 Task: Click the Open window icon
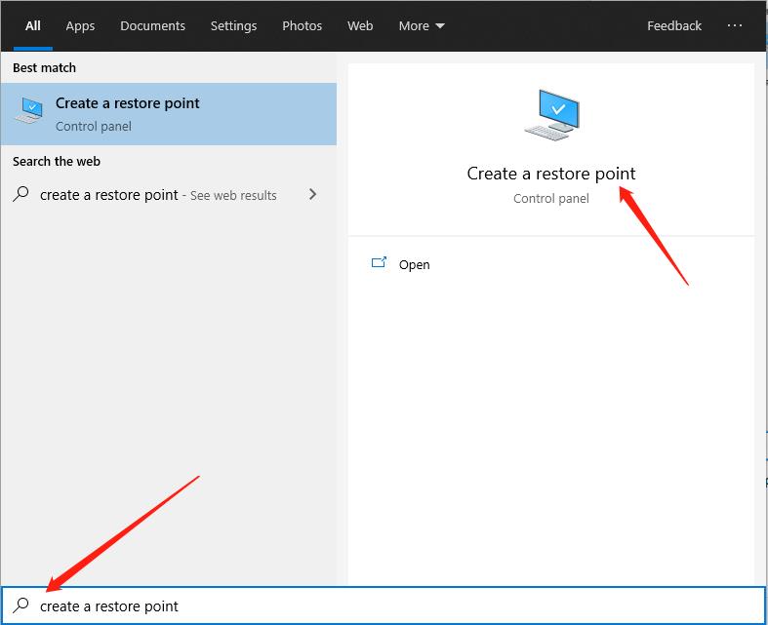[x=379, y=263]
